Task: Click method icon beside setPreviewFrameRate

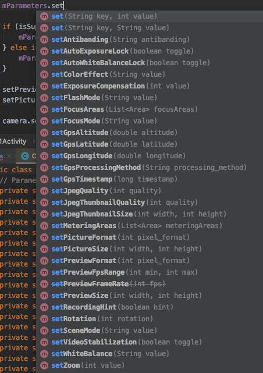Action: point(44,284)
